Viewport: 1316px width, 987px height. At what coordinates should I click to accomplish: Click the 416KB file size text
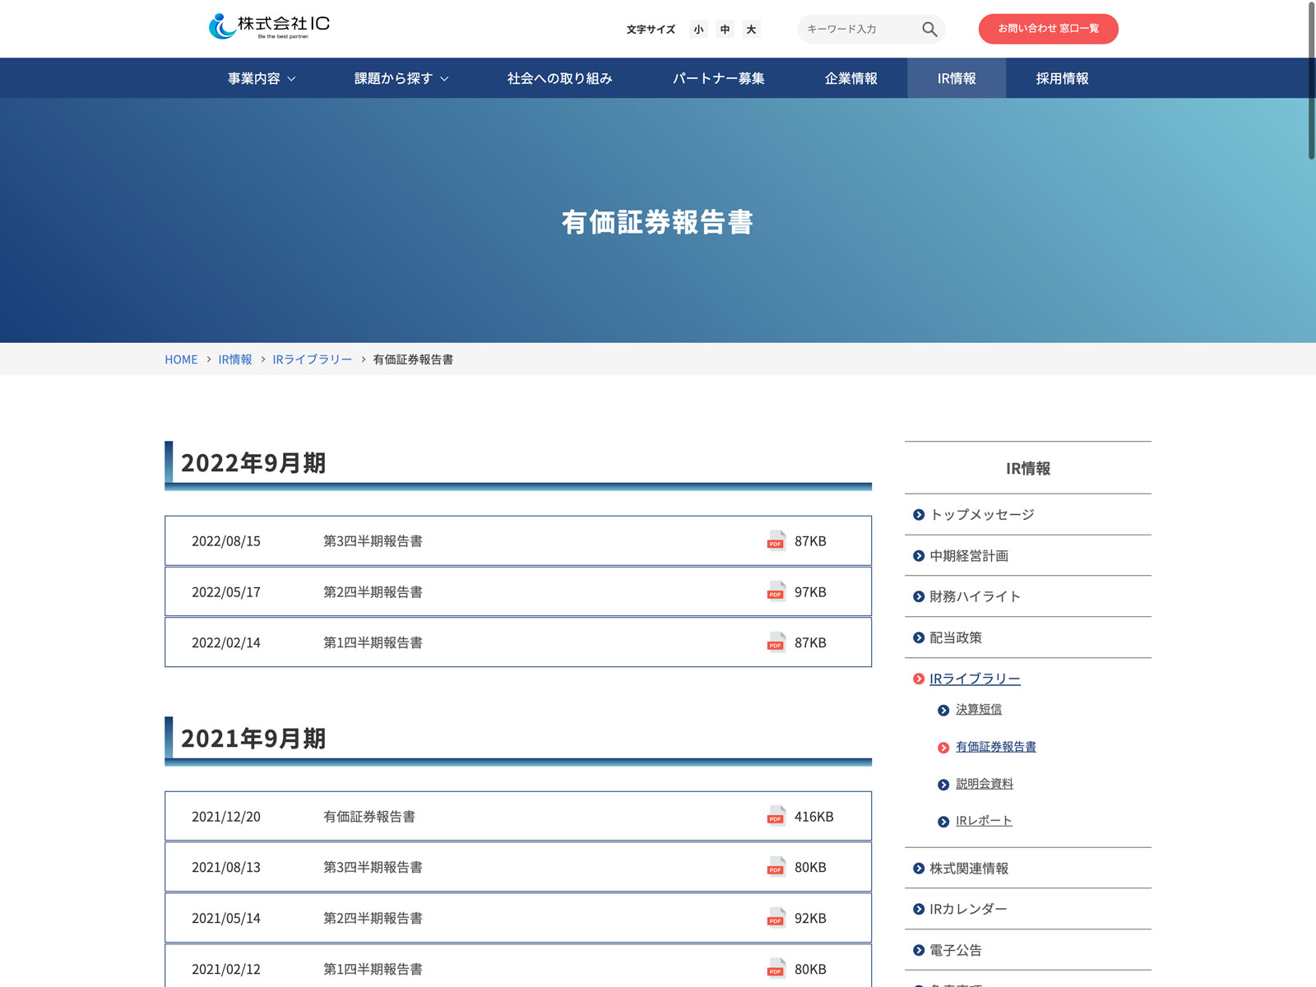coord(814,817)
